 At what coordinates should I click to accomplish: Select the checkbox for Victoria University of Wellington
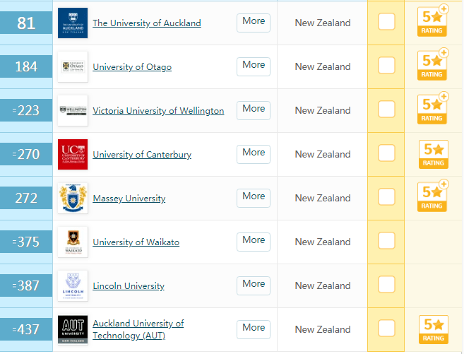(386, 110)
